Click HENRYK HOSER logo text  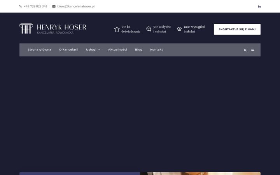(x=61, y=27)
